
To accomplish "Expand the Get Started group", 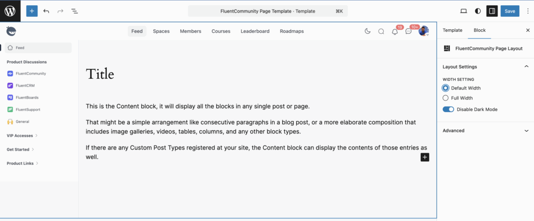I will (x=20, y=149).
